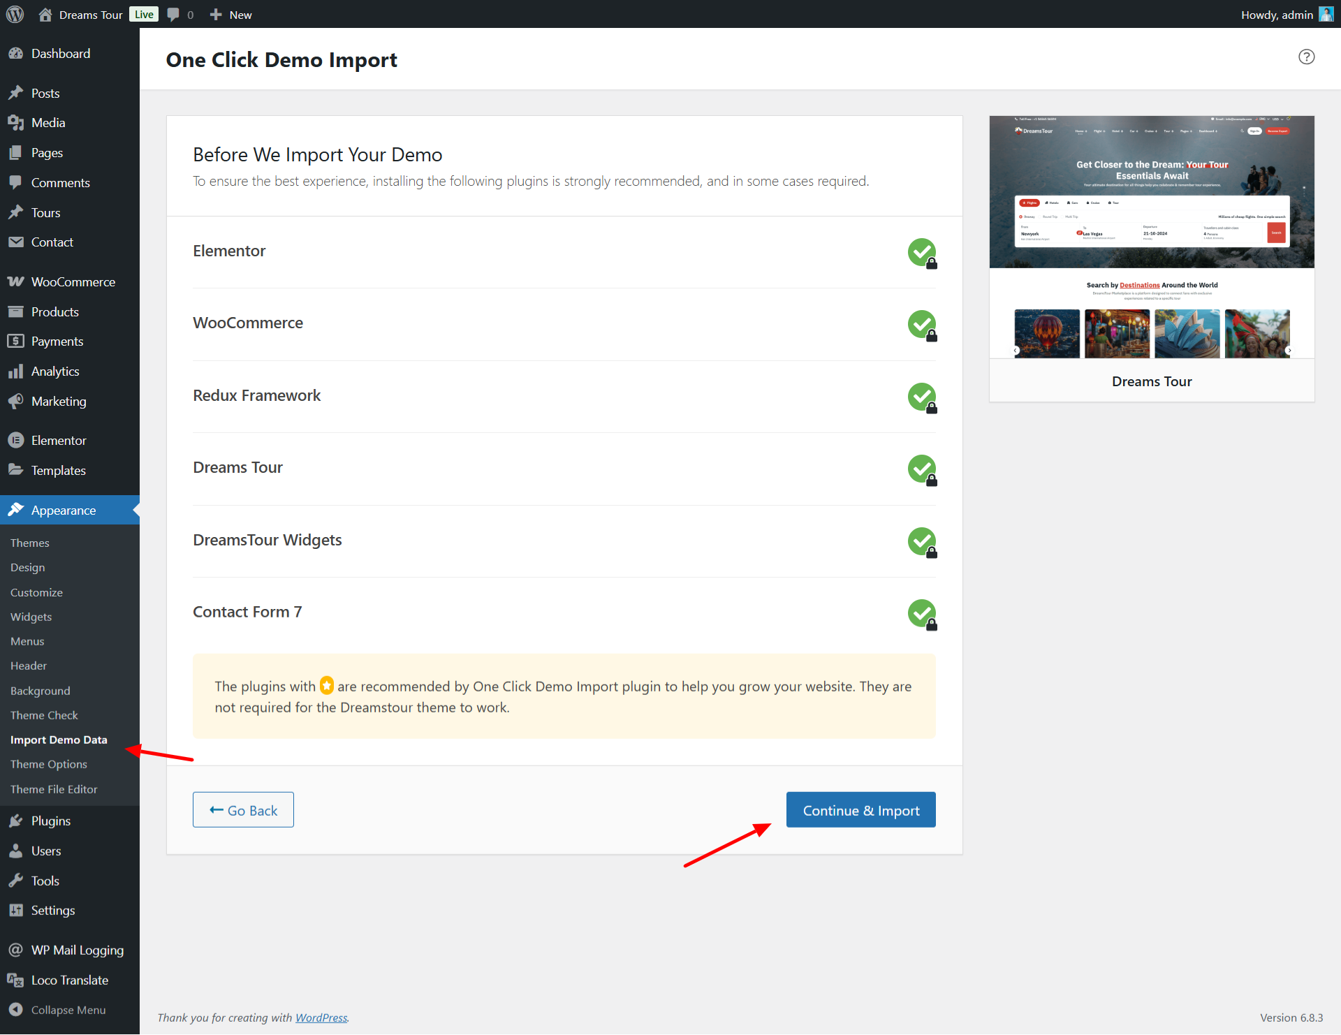Screen dimensions: 1341x1035
Task: Open the New content dropdown
Action: pos(231,14)
